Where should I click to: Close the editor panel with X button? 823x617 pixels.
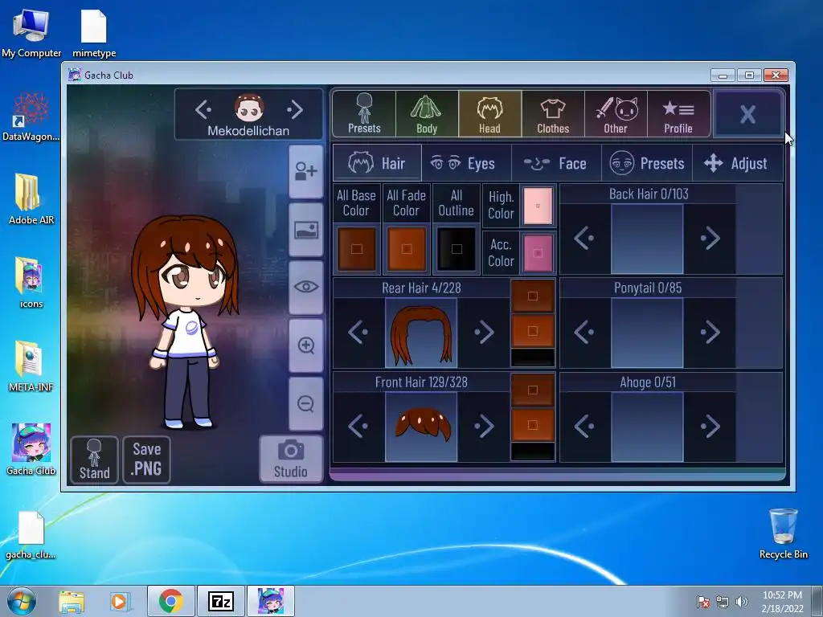pos(748,114)
